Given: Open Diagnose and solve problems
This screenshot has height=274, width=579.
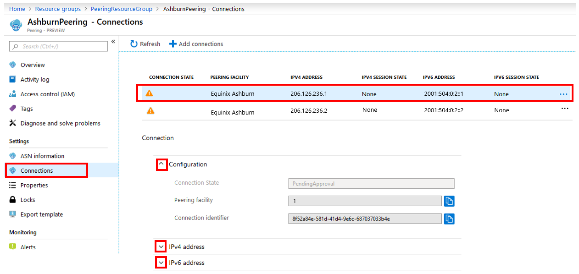Looking at the screenshot, I should 61,124.
